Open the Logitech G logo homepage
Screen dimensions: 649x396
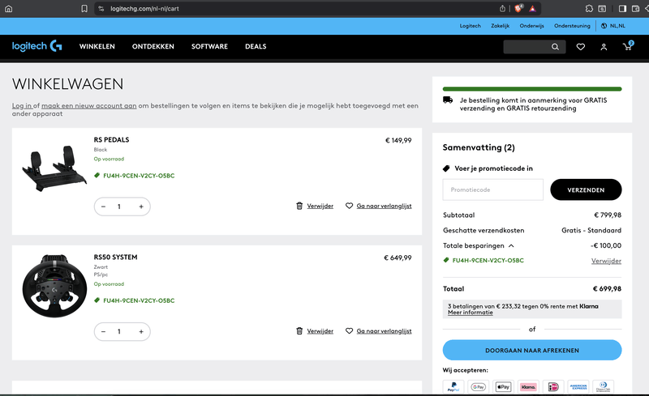[37, 46]
